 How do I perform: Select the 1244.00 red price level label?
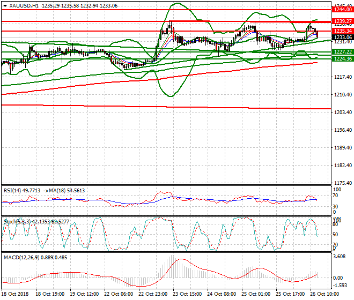pyautogui.click(x=343, y=10)
